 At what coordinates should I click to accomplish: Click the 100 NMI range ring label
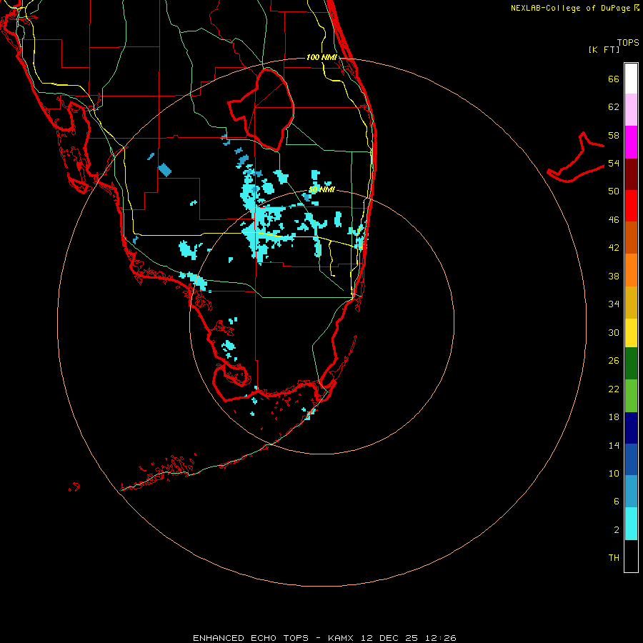click(x=321, y=57)
